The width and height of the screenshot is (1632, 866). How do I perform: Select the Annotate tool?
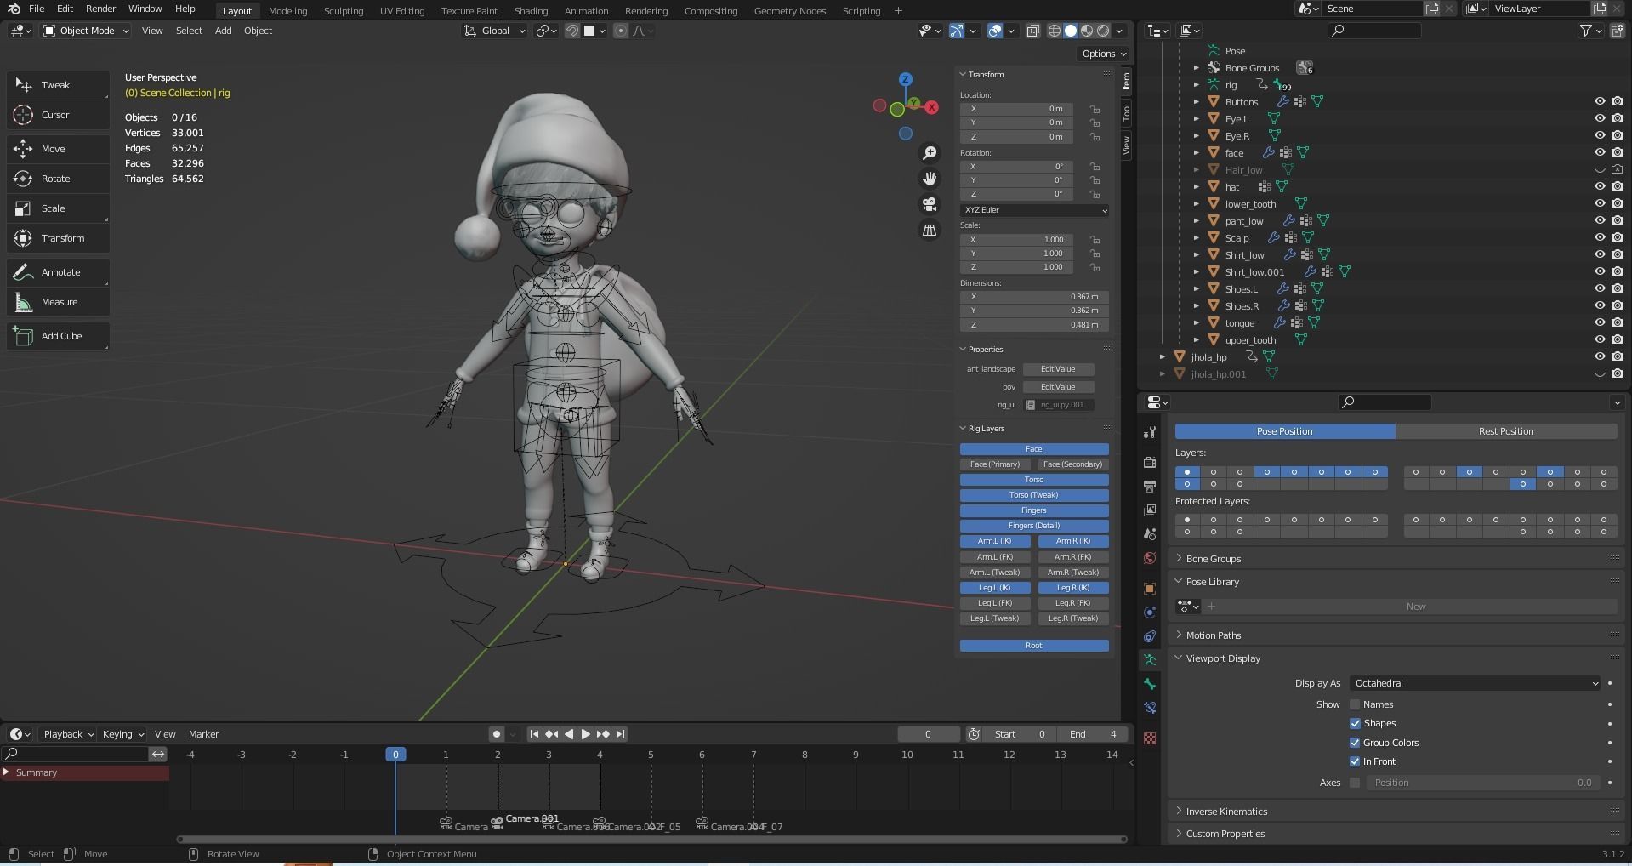point(58,272)
